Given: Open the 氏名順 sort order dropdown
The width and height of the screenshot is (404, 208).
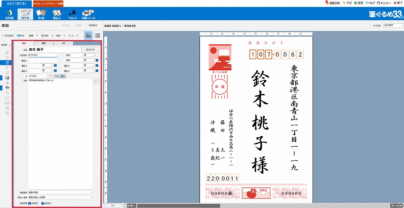Looking at the screenshot, I should (x=6, y=45).
